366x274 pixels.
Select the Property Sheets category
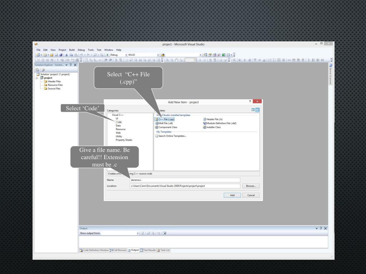pyautogui.click(x=124, y=140)
